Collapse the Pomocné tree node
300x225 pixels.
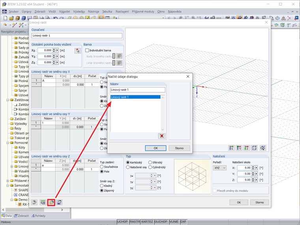(7, 143)
